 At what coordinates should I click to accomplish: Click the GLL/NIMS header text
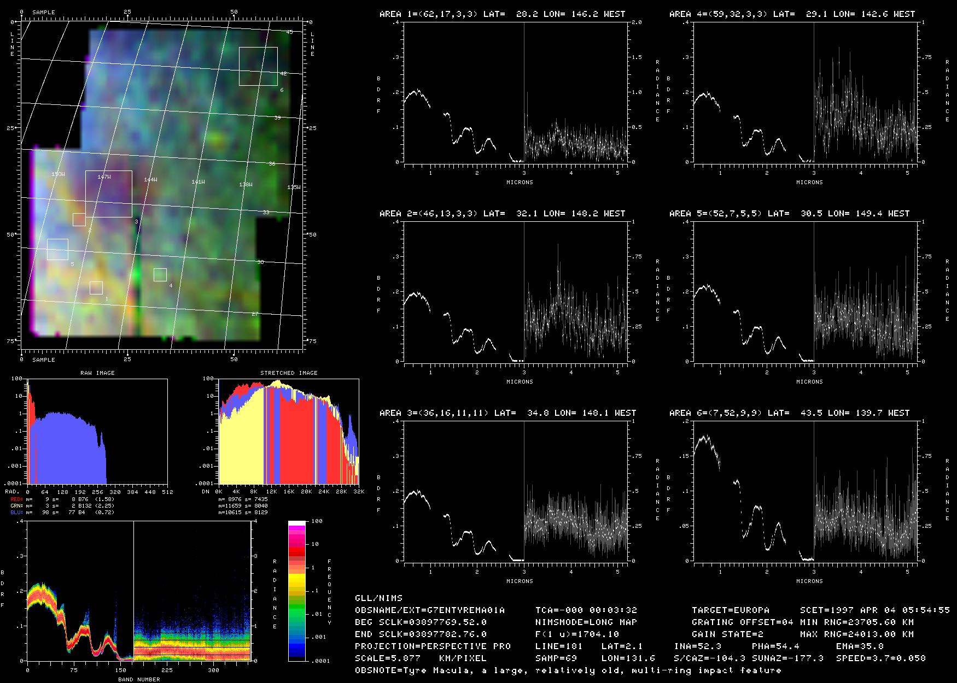click(x=378, y=598)
